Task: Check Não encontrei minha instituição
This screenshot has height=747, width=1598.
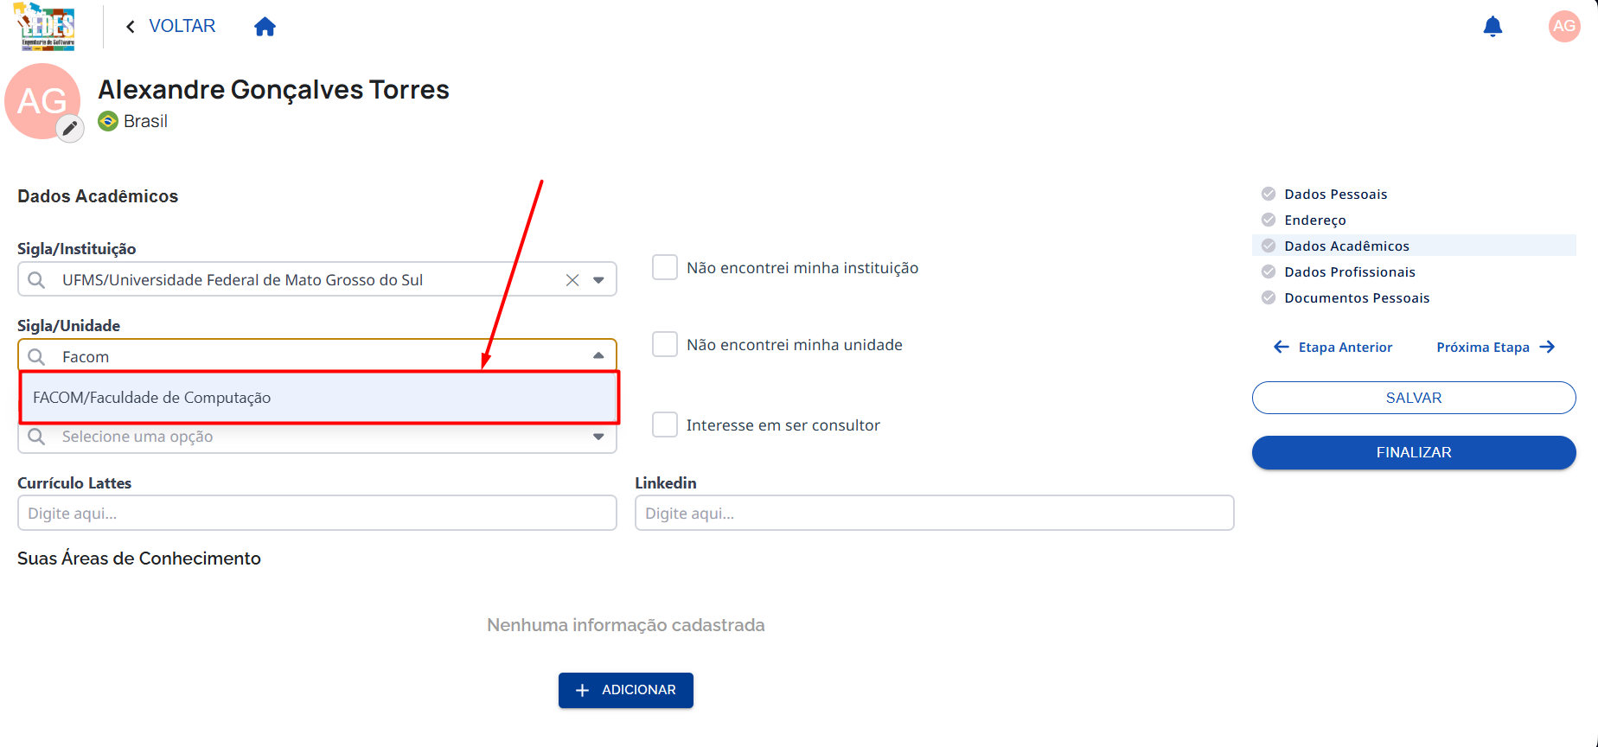Action: pyautogui.click(x=665, y=267)
